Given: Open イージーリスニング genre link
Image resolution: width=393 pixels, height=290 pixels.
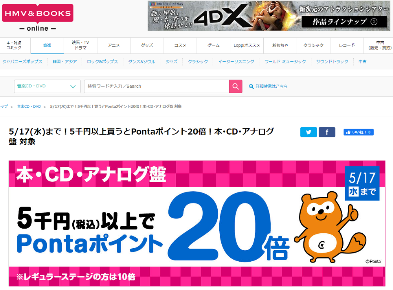Looking at the screenshot, I should pos(236,61).
